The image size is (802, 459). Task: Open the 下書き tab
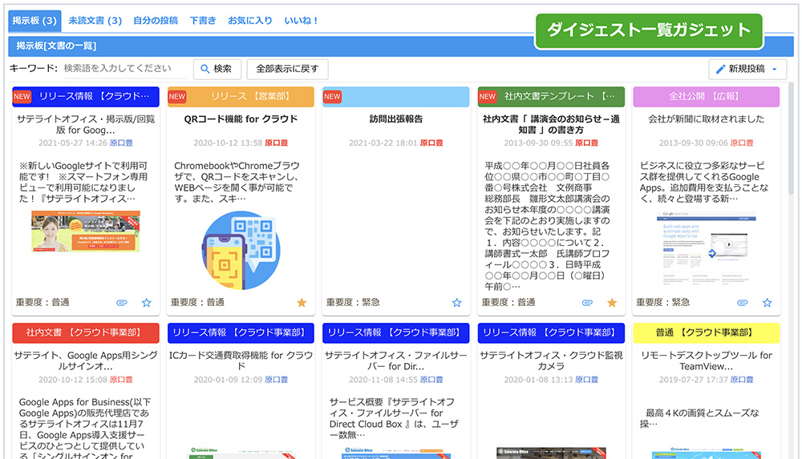click(203, 21)
